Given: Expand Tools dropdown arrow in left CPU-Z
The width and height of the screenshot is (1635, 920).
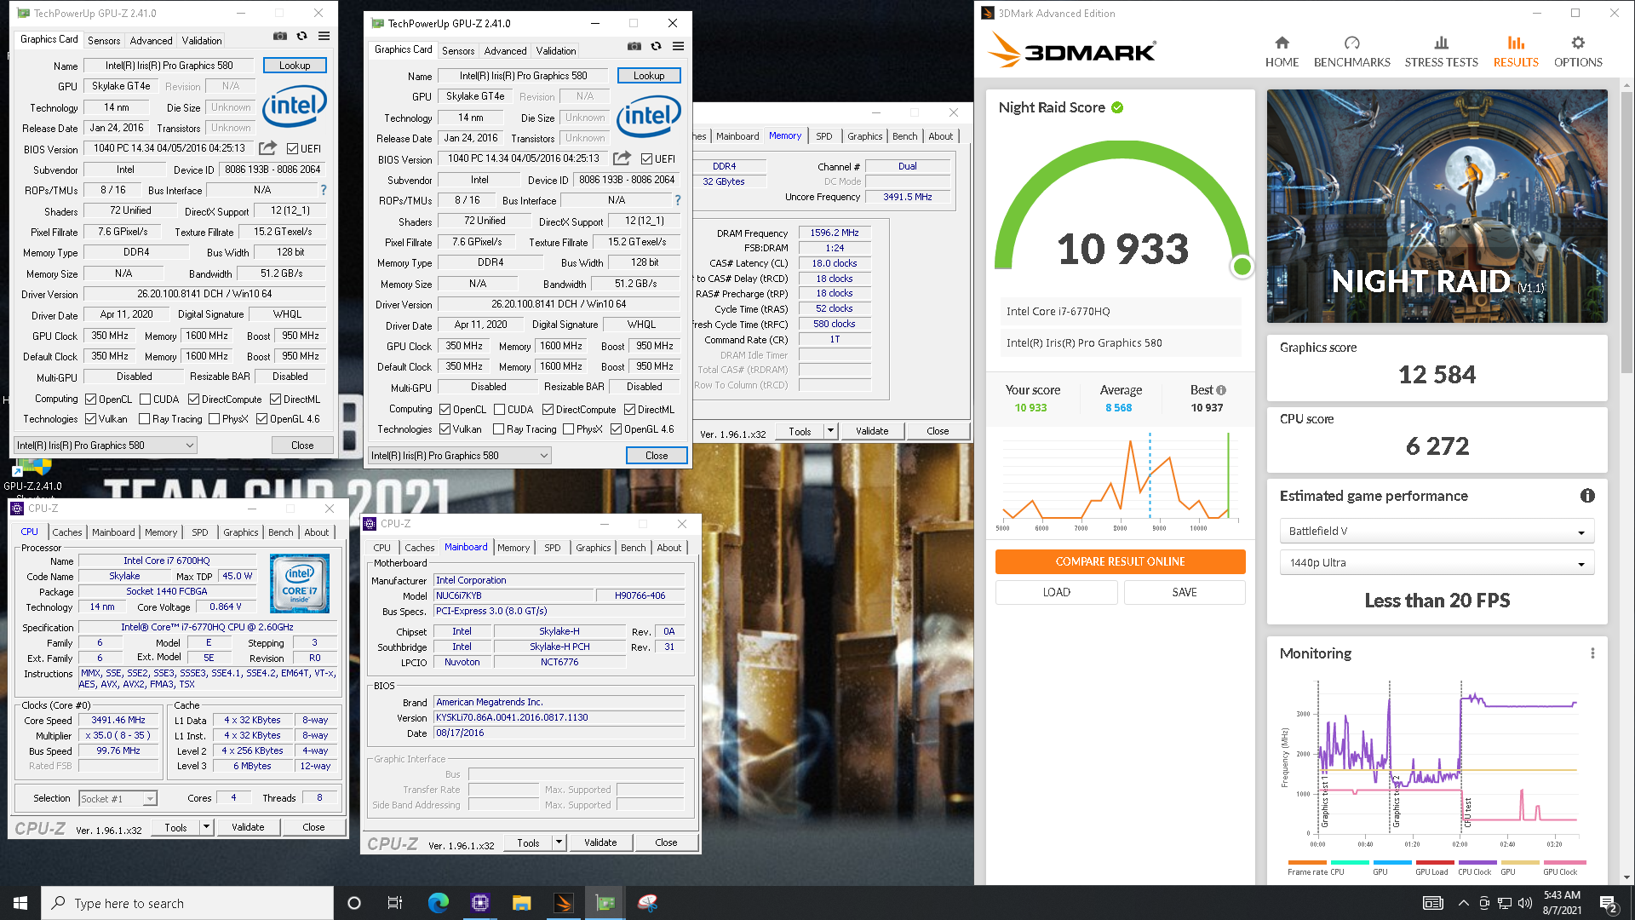Looking at the screenshot, I should (x=205, y=827).
